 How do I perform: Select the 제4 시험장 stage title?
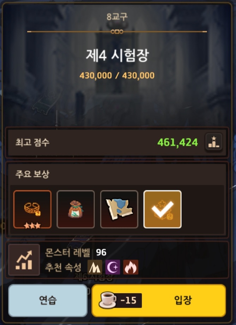point(117,56)
